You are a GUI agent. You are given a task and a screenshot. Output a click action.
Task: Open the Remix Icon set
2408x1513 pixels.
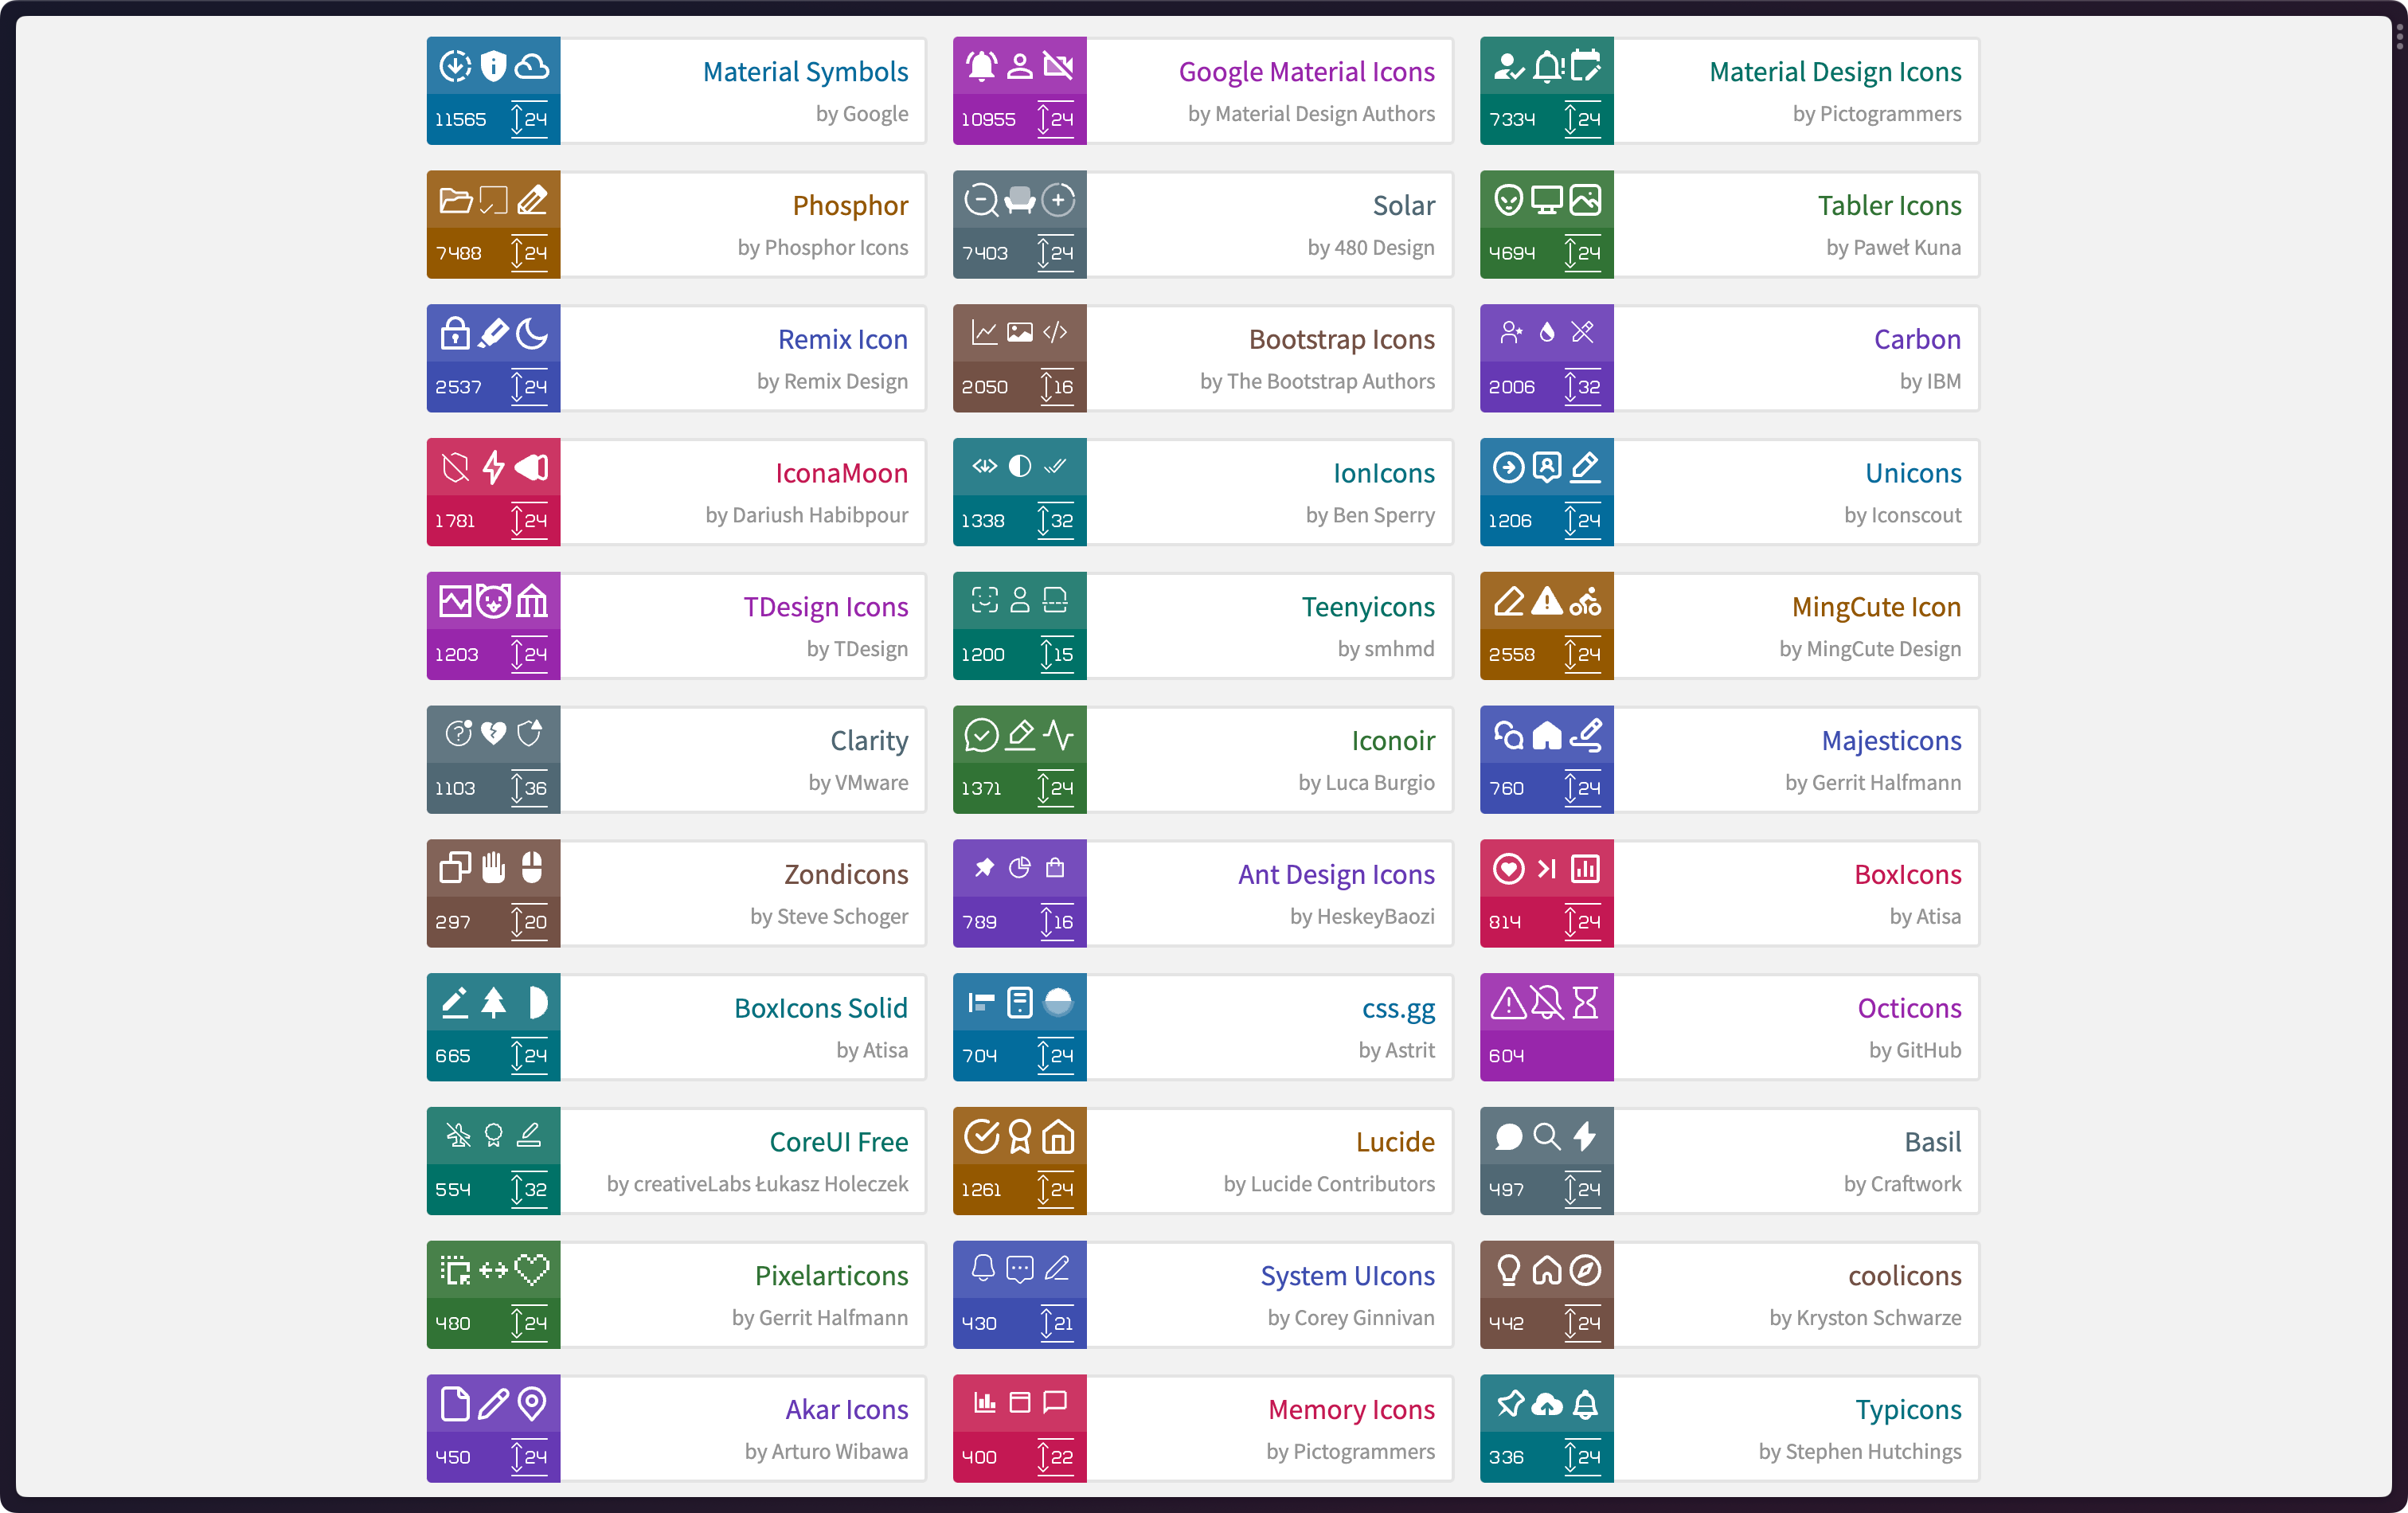click(x=676, y=359)
